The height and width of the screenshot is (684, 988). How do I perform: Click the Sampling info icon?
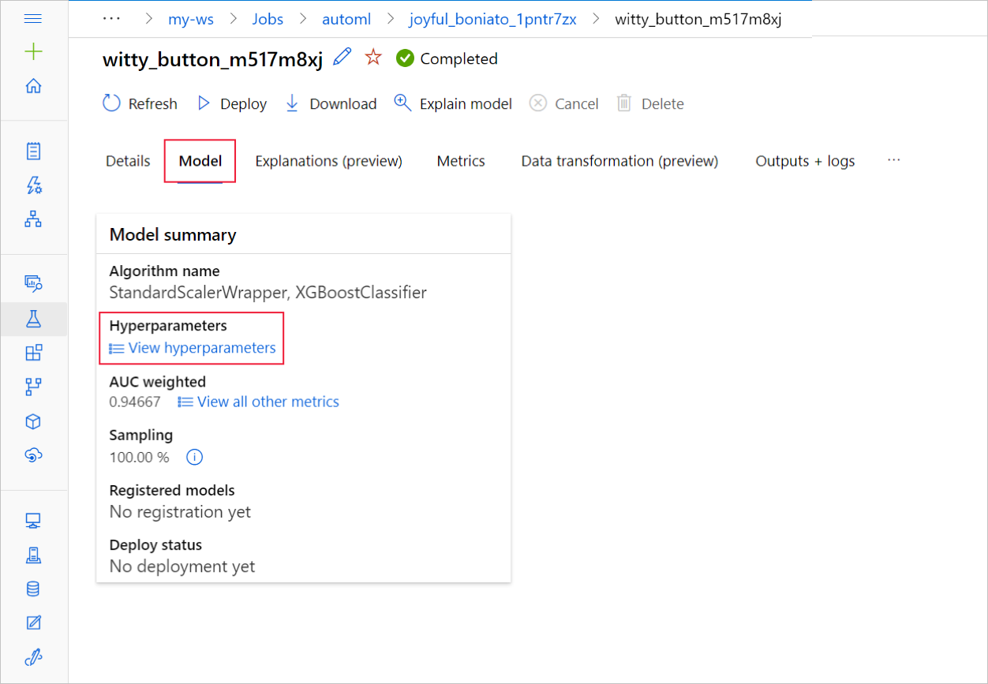pos(195,457)
